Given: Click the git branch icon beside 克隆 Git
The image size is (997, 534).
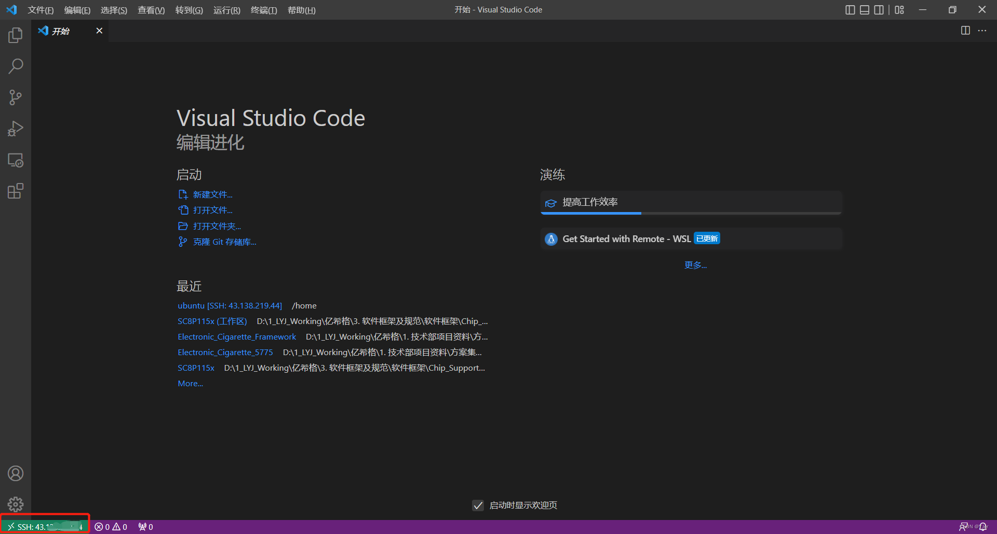Looking at the screenshot, I should [183, 242].
